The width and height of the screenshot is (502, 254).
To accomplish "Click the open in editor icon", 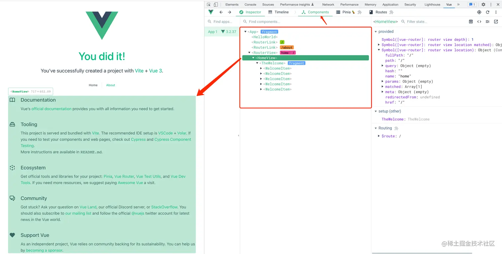I will 496,22.
